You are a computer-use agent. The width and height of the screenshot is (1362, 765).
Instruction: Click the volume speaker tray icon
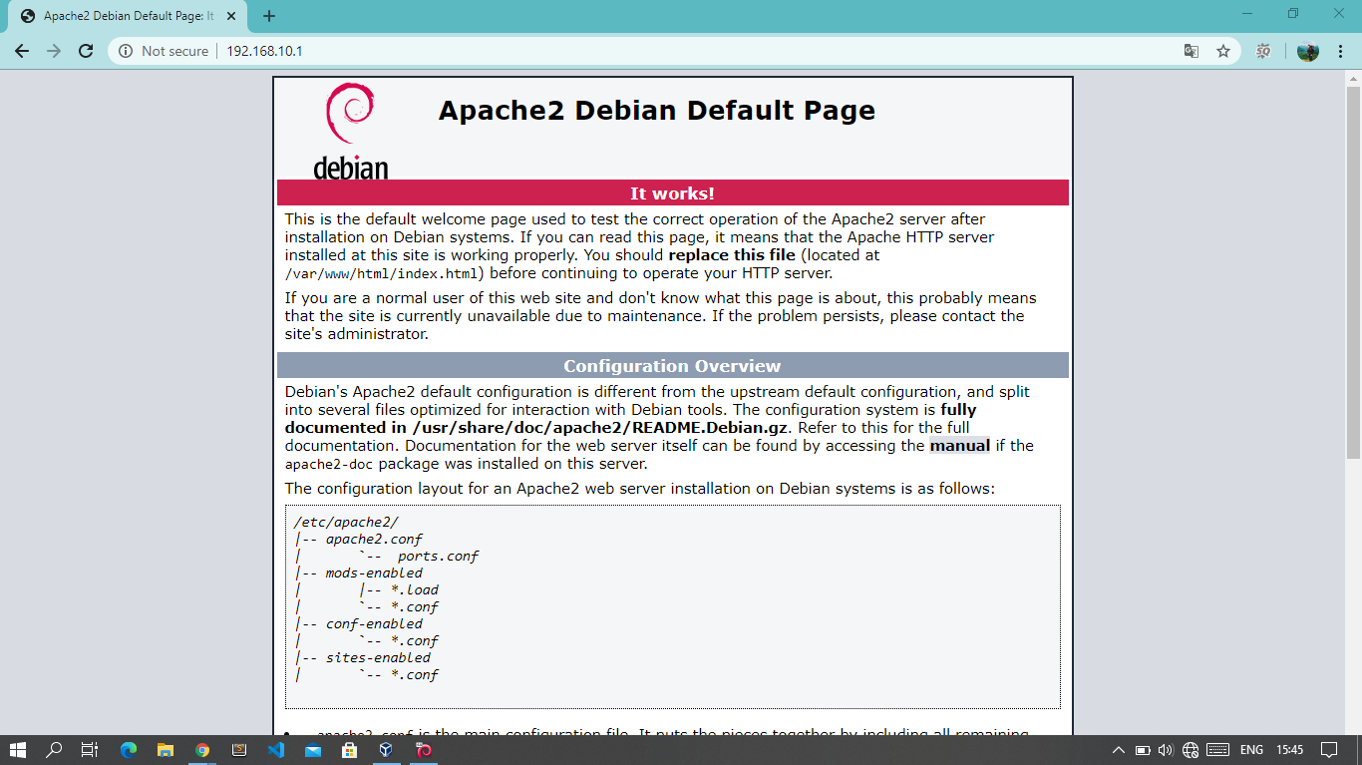(x=1166, y=750)
